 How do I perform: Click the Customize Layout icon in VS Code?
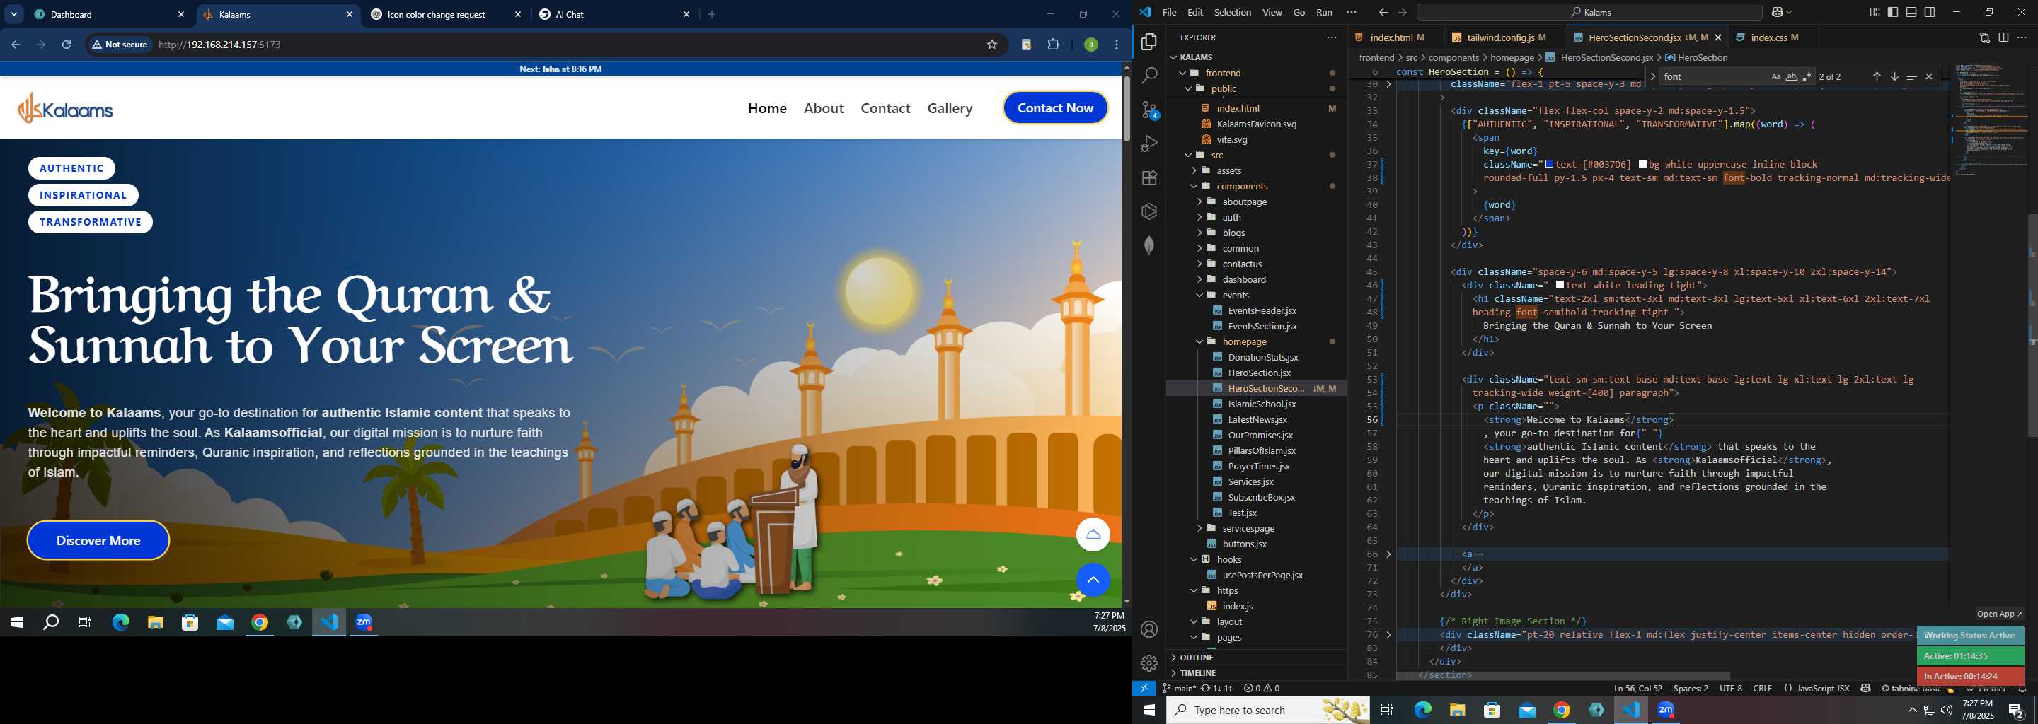(x=1875, y=13)
